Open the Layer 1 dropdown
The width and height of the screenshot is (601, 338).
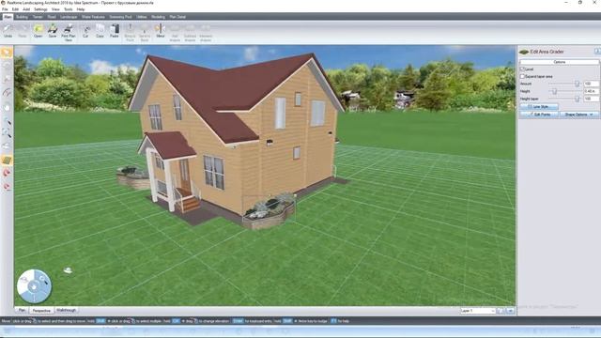[x=478, y=311]
